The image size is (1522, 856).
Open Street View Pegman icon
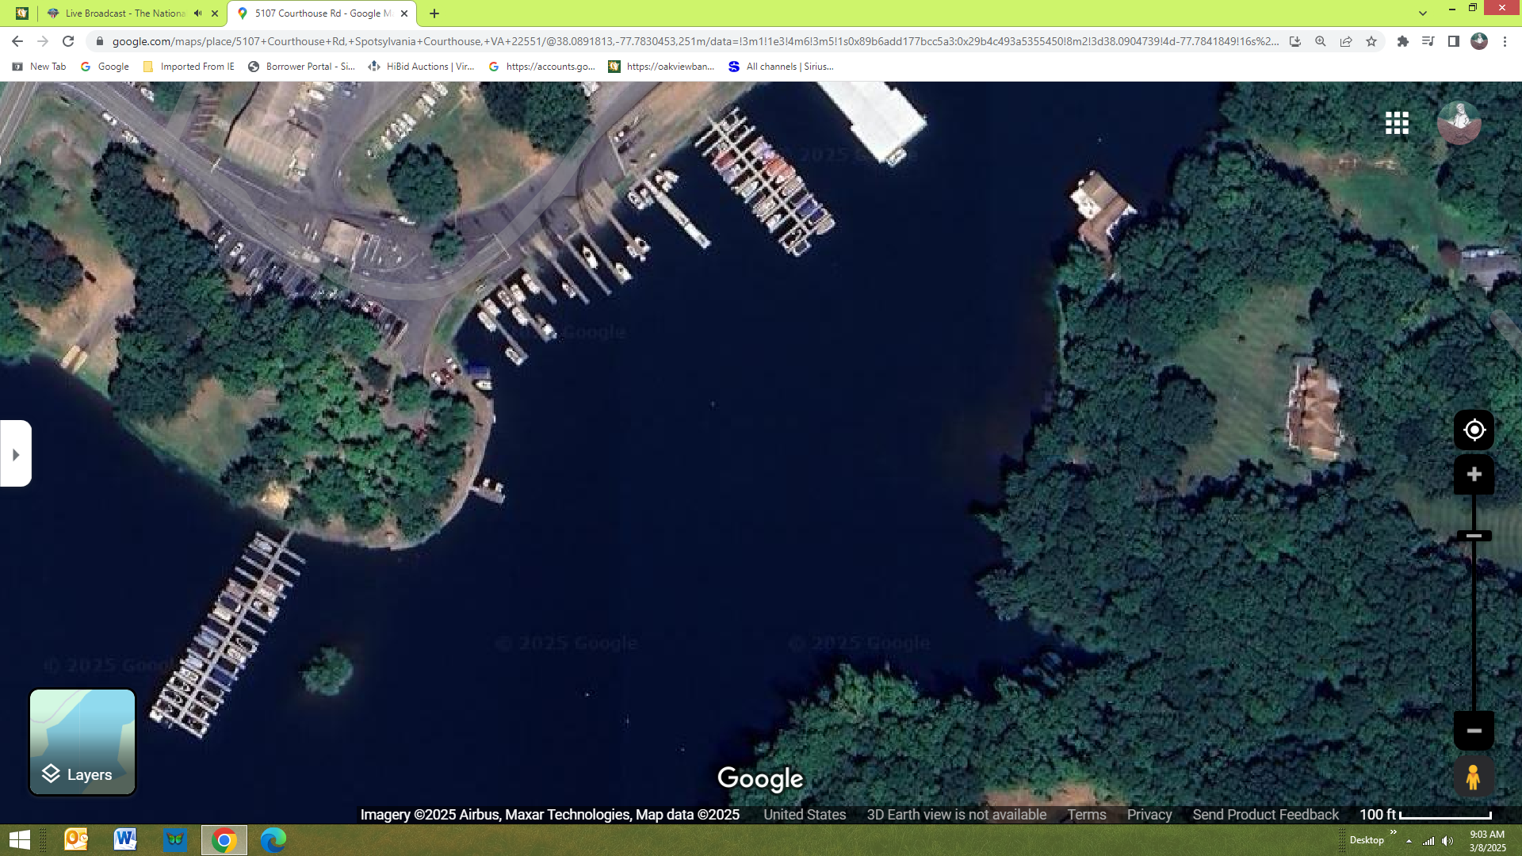[x=1473, y=777]
